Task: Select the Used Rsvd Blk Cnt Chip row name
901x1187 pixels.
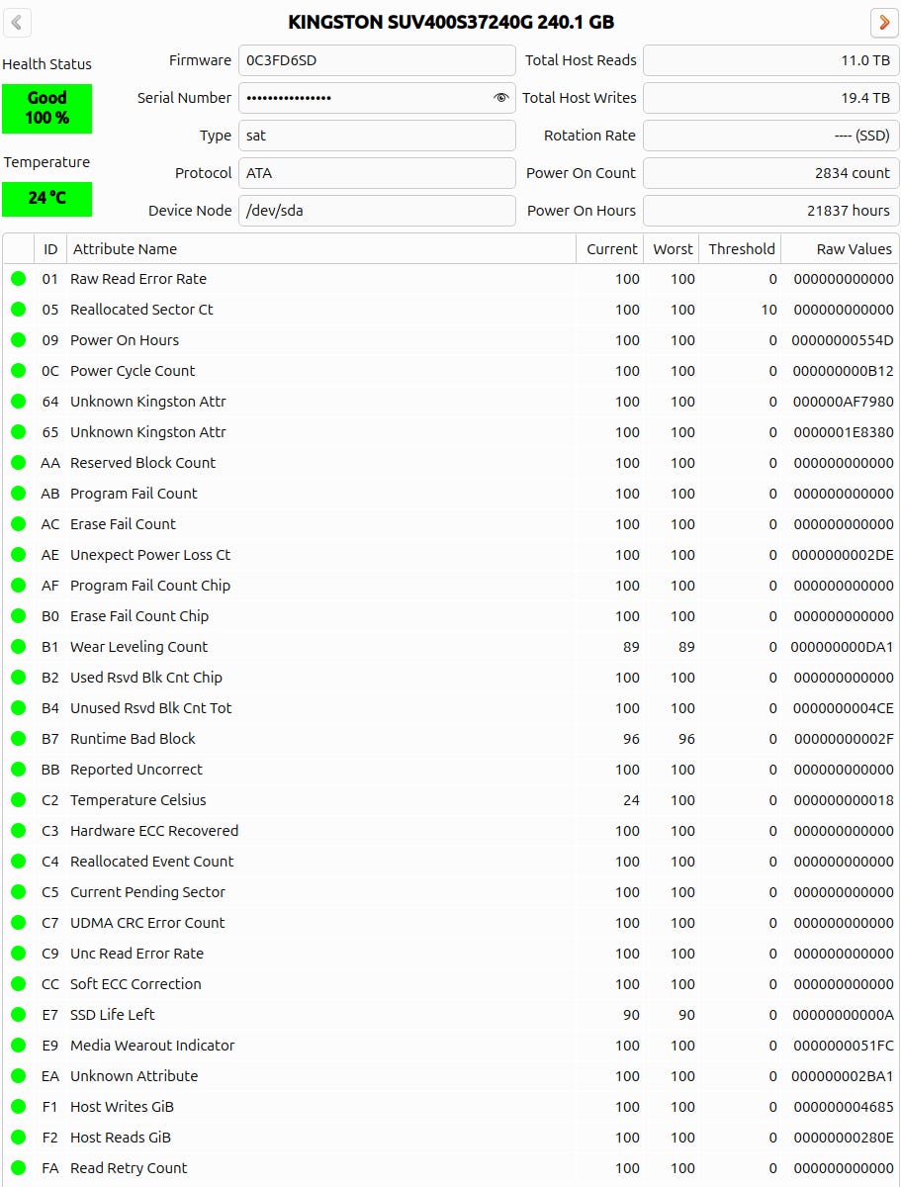Action: point(146,678)
